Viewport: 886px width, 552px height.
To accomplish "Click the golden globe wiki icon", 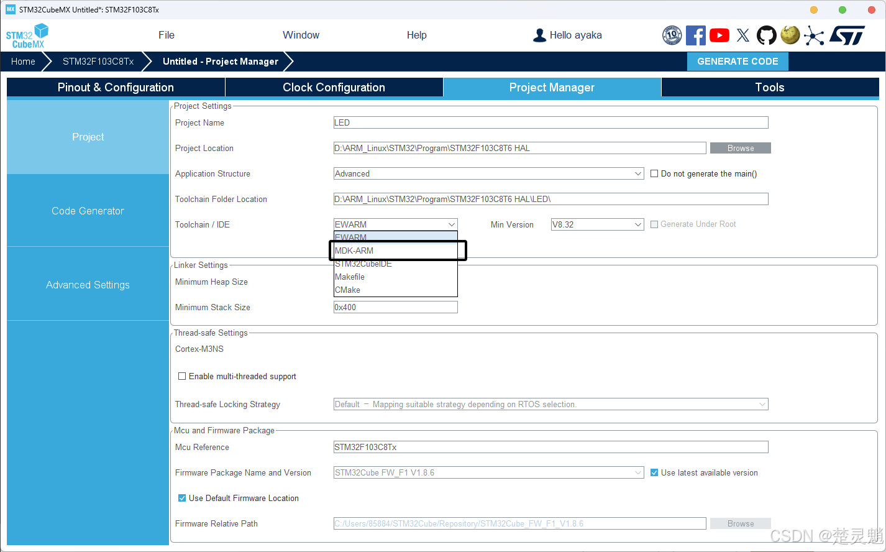I will pos(790,35).
